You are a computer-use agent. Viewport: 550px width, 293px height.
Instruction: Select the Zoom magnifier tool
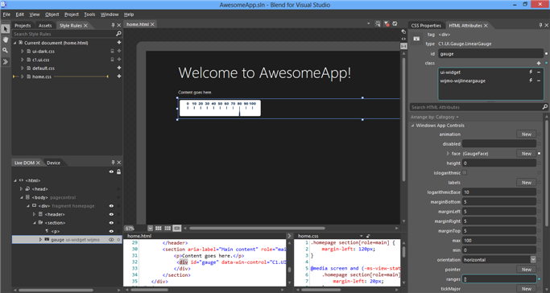[6, 51]
